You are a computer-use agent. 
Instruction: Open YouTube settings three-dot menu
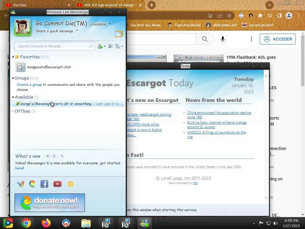click(x=251, y=39)
